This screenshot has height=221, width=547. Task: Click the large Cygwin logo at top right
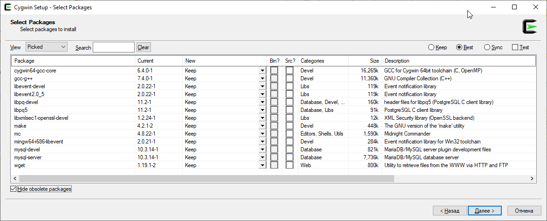tap(530, 27)
